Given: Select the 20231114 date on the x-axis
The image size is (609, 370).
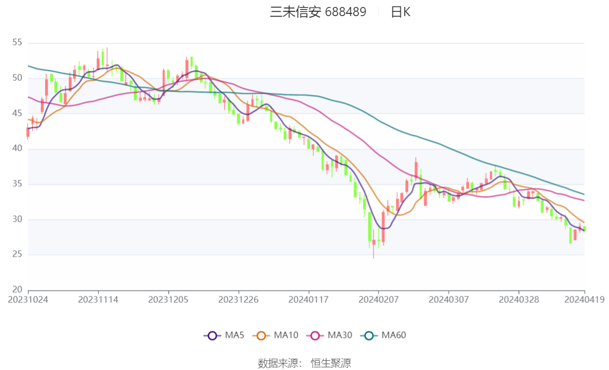Looking at the screenshot, I should (x=98, y=300).
